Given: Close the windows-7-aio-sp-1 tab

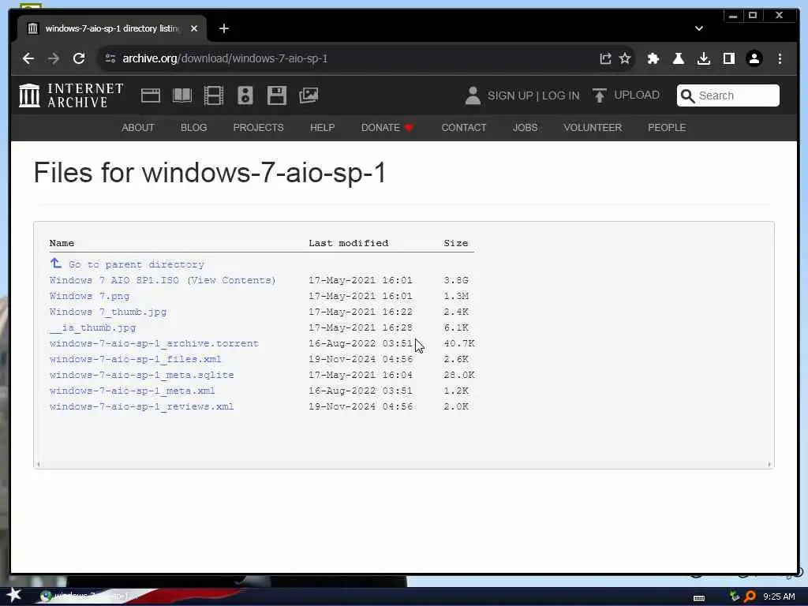Looking at the screenshot, I should coord(194,29).
